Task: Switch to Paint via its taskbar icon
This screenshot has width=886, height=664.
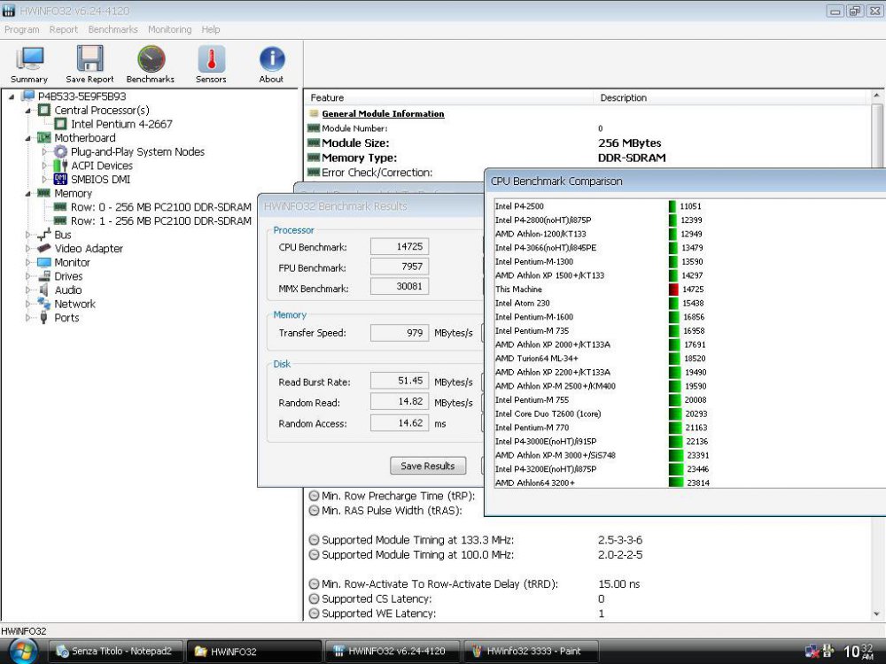Action: pos(530,650)
